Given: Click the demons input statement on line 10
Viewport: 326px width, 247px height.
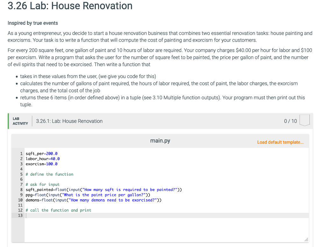Looking at the screenshot, I should click(94, 200).
